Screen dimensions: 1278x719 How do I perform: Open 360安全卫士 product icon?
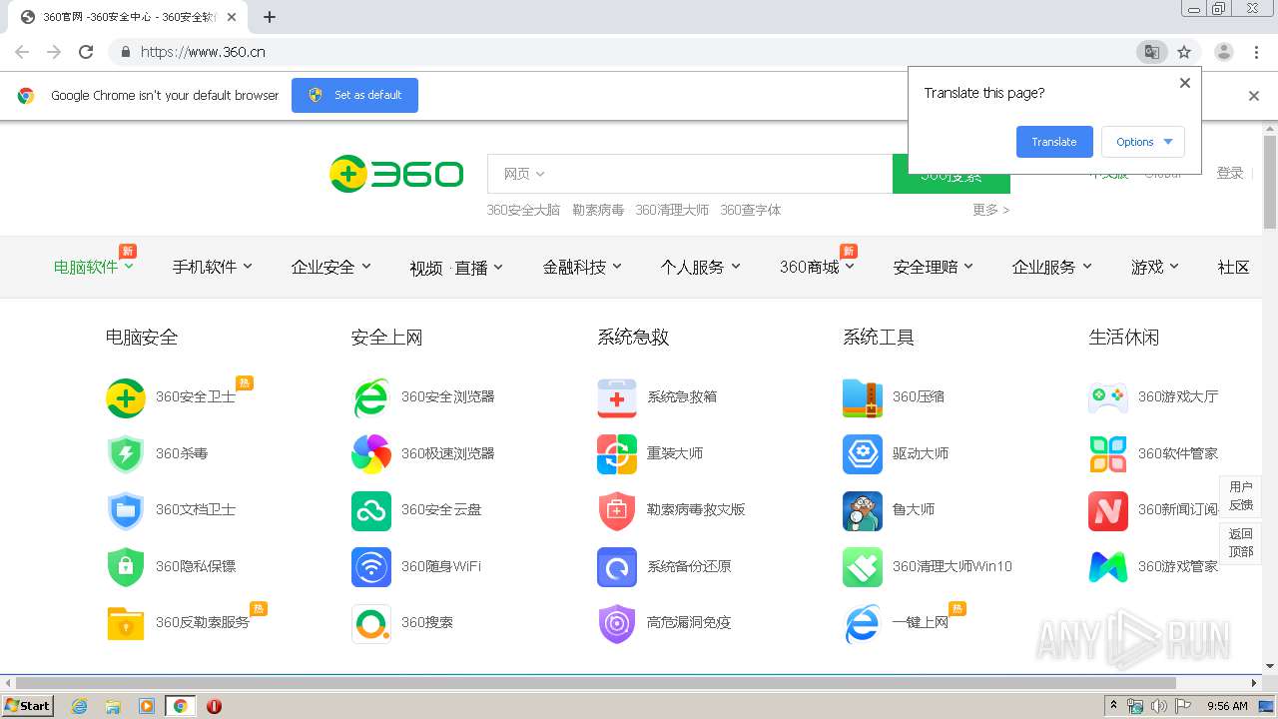point(126,397)
